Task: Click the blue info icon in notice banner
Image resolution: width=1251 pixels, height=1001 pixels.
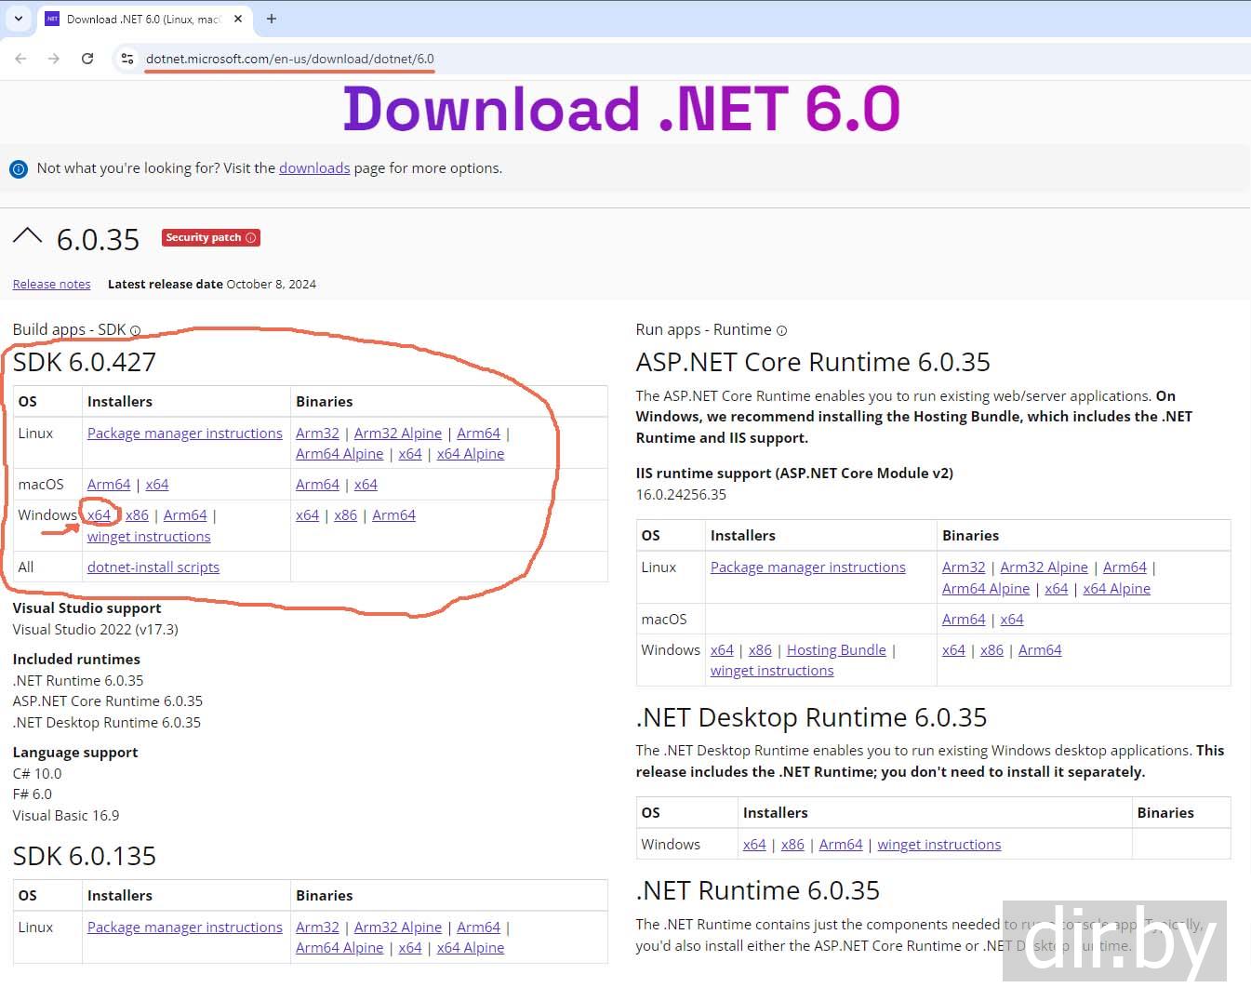Action: pyautogui.click(x=19, y=169)
